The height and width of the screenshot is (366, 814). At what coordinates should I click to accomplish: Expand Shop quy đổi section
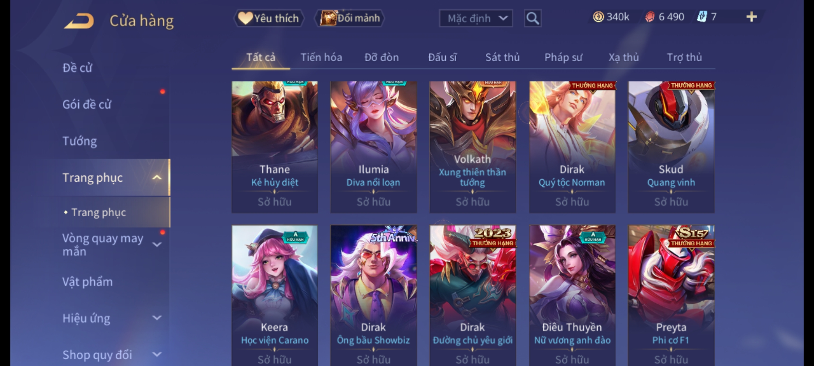tap(157, 354)
